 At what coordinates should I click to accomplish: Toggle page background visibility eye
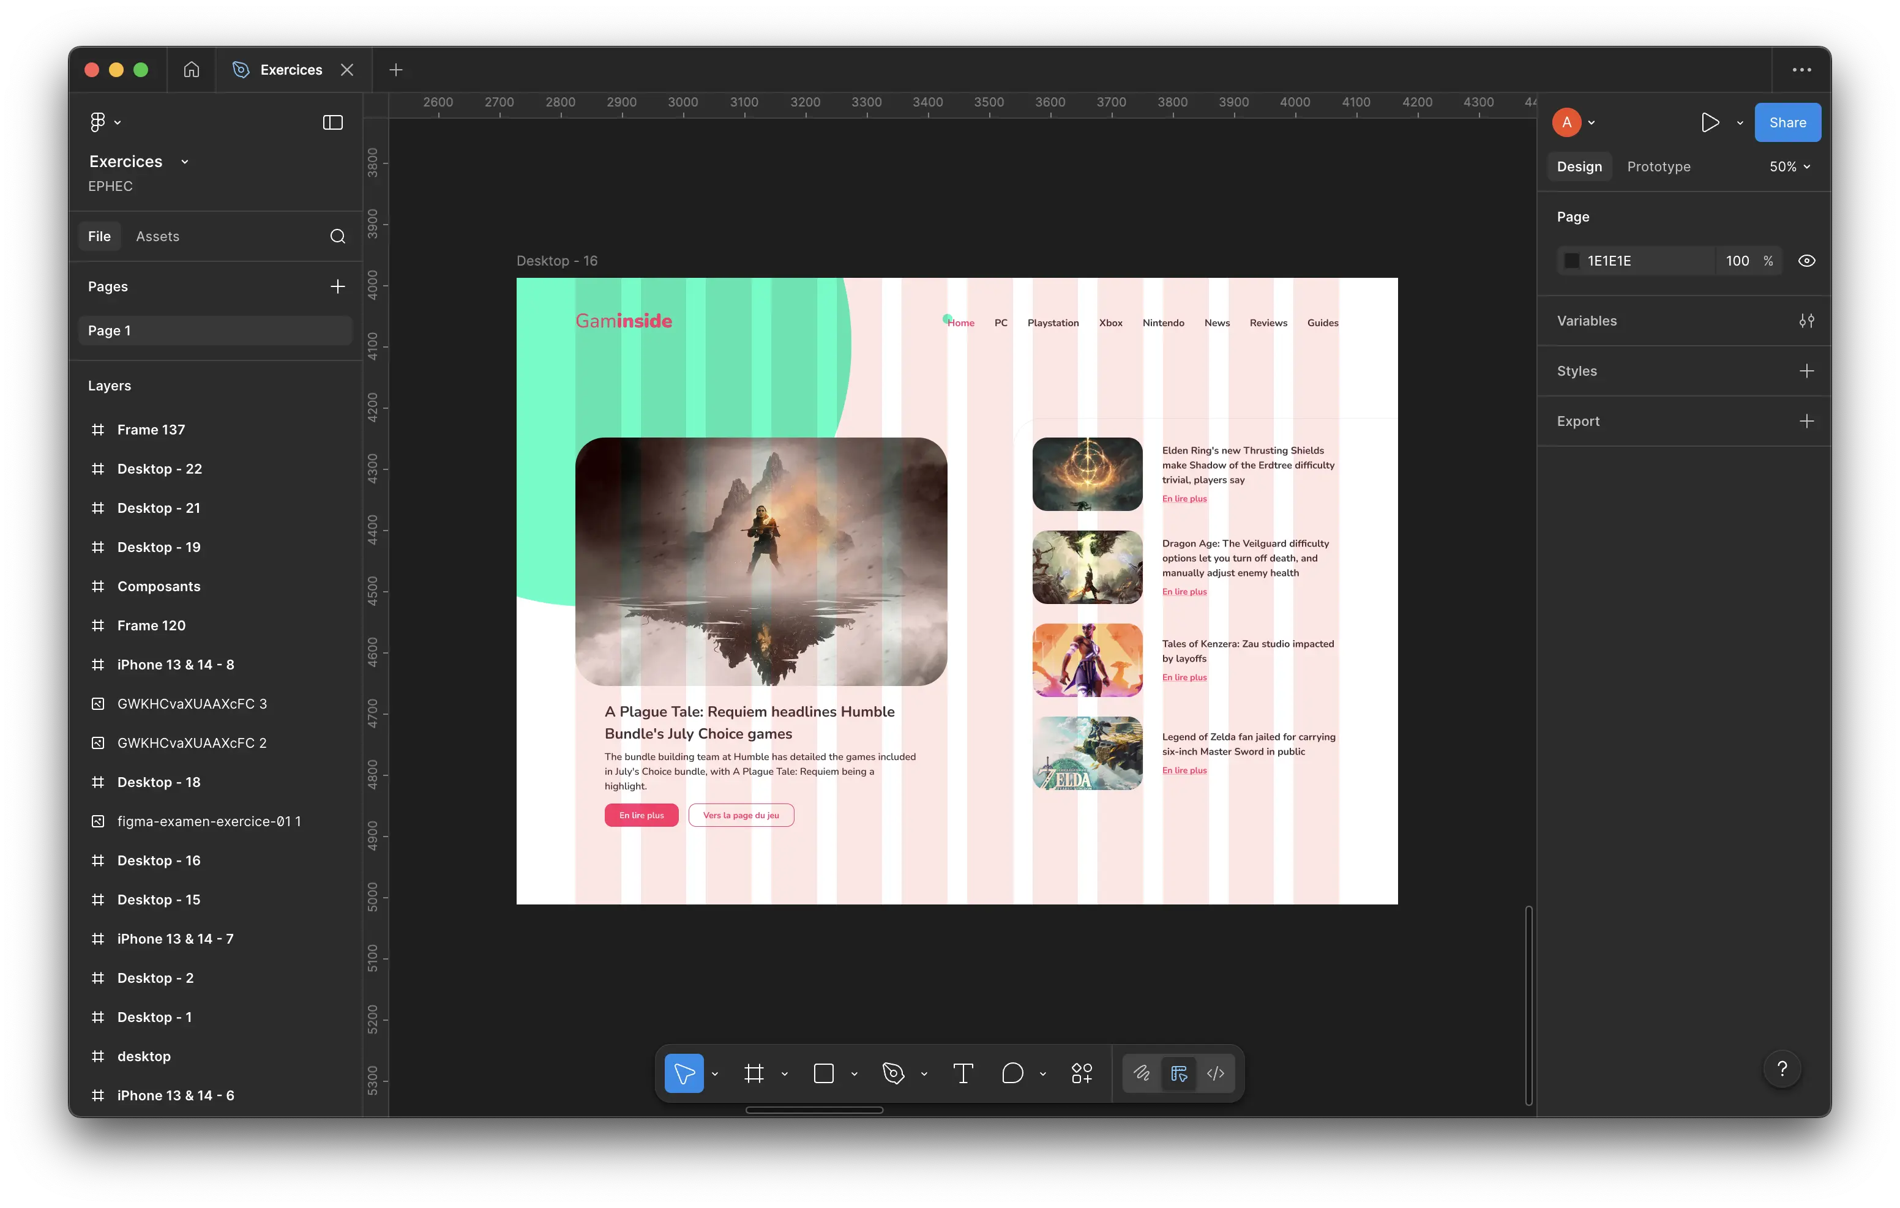(x=1806, y=261)
